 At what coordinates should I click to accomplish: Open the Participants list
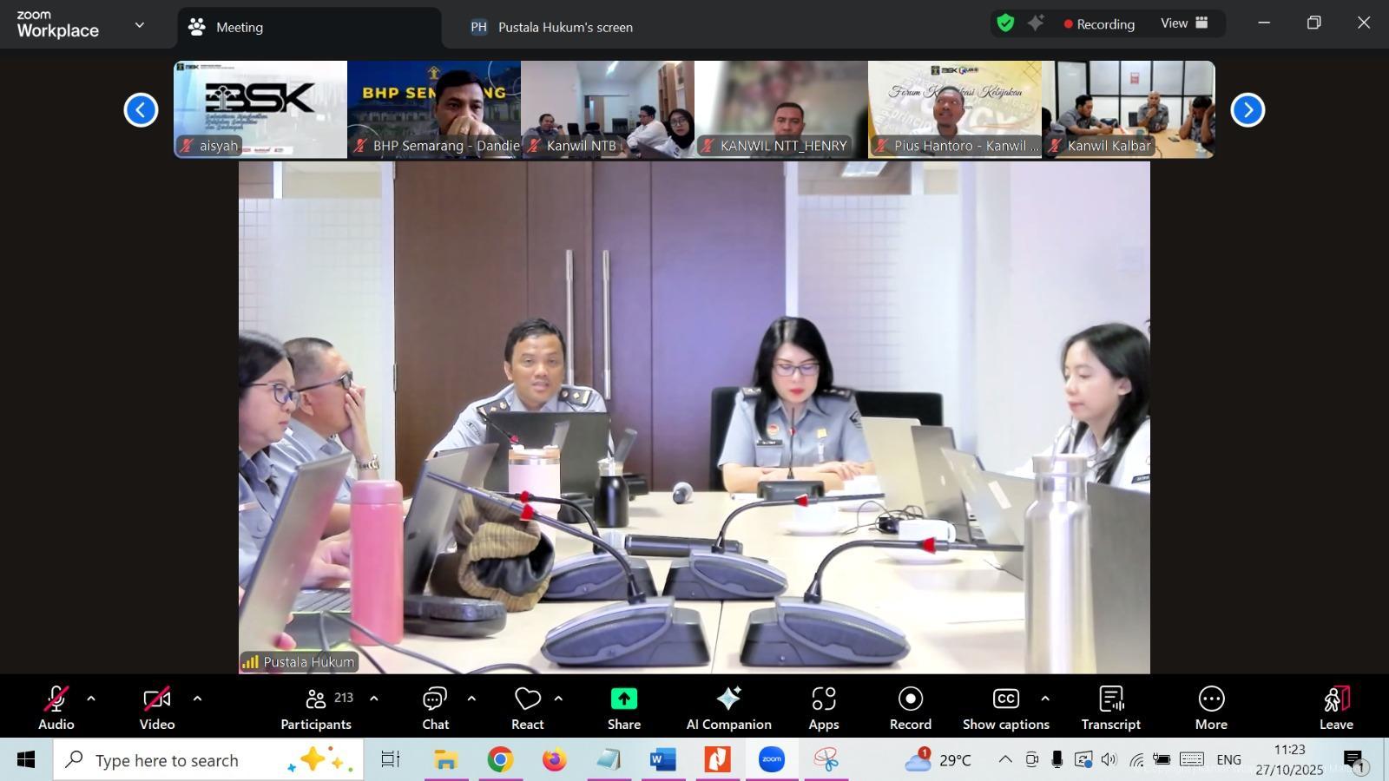pos(317,707)
